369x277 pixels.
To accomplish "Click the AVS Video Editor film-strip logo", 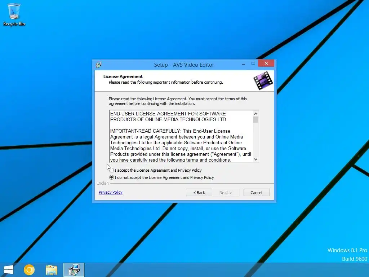I will coord(263,80).
